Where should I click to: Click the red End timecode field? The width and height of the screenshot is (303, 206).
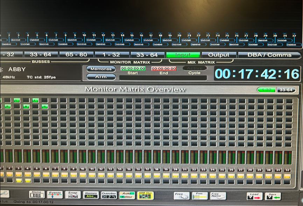pos(164,68)
